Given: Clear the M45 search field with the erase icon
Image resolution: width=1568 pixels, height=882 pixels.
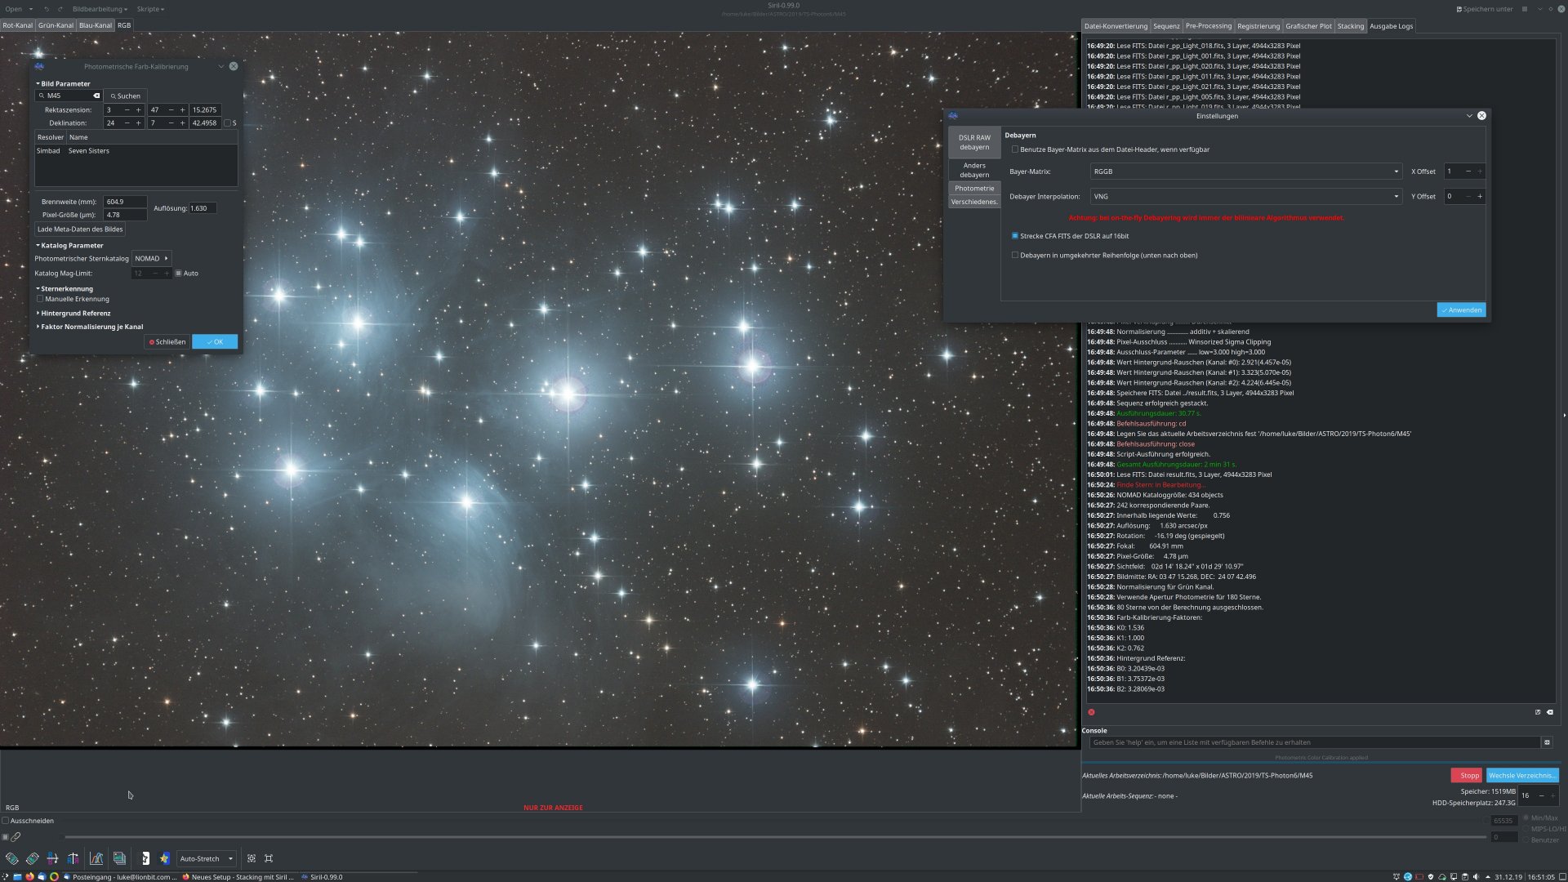Looking at the screenshot, I should (x=96, y=96).
